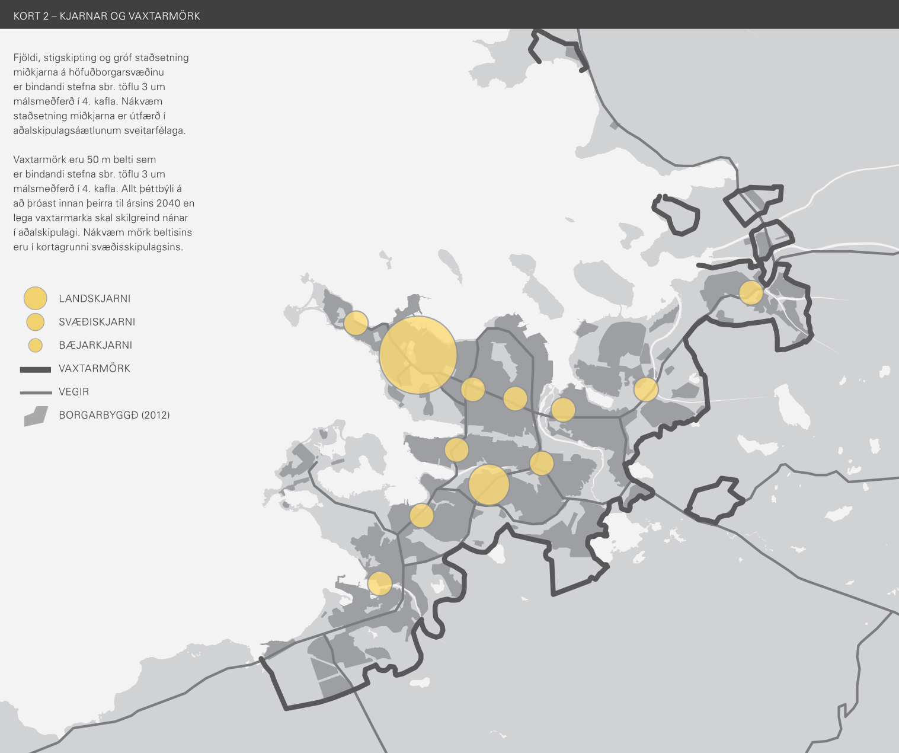Select the small circle northwest of the second-largest circle
Viewport: 899px width, 753px height.
coord(456,450)
